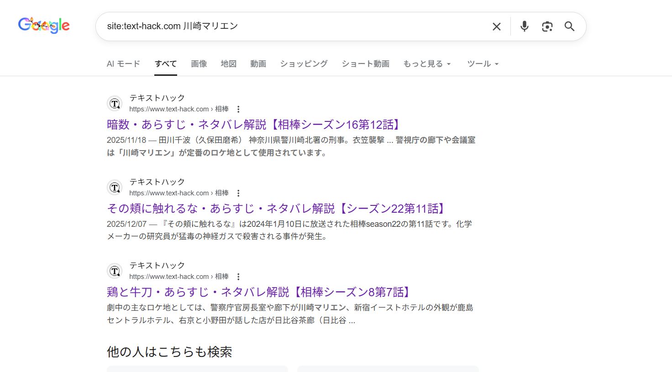Open options menu for 暗数 result

pos(238,109)
